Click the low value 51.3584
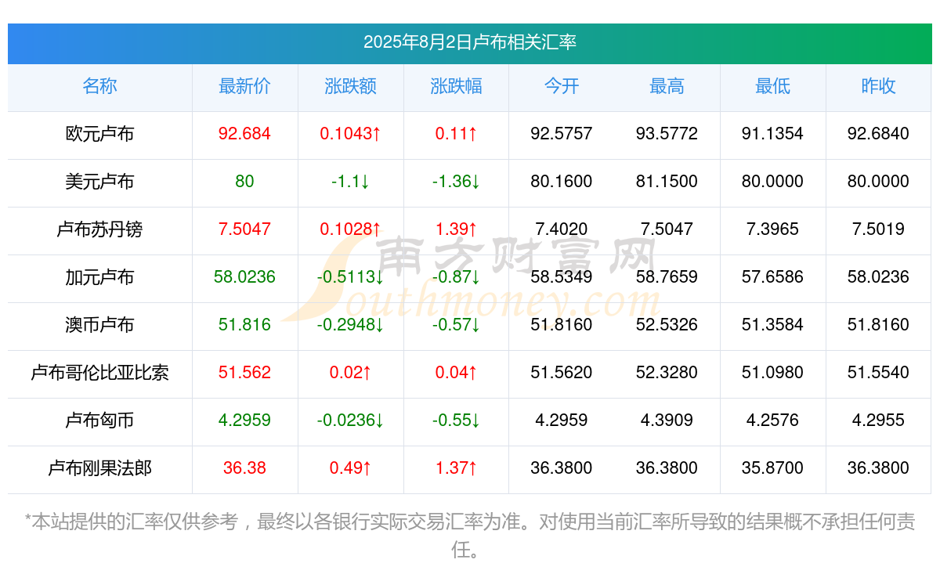Viewport: 940px width, 574px height. 772,325
